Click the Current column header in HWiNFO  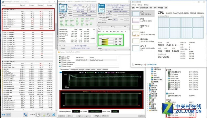[22, 5]
